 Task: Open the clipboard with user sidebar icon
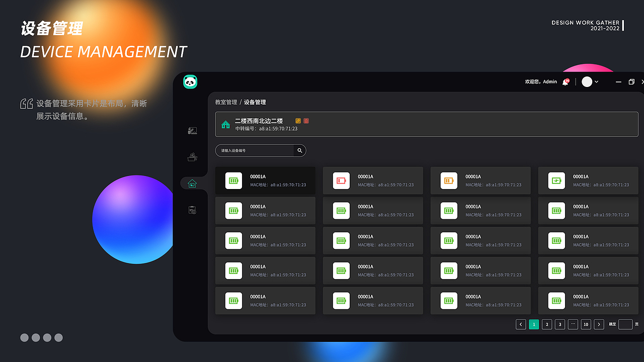click(x=192, y=210)
